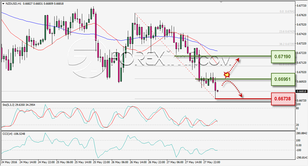Image resolution: width=308 pixels, height=166 pixels.
Task: Click CCI scale value -100
Action: tap(299, 150)
